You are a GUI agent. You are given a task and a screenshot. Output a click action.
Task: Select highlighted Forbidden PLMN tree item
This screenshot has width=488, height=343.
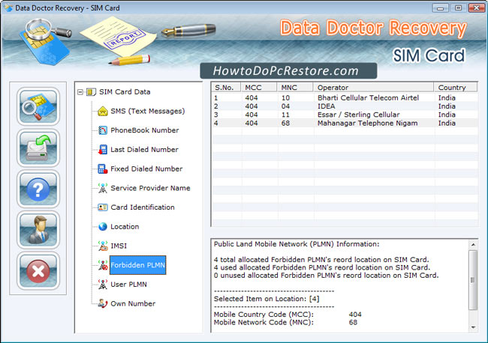(x=137, y=265)
